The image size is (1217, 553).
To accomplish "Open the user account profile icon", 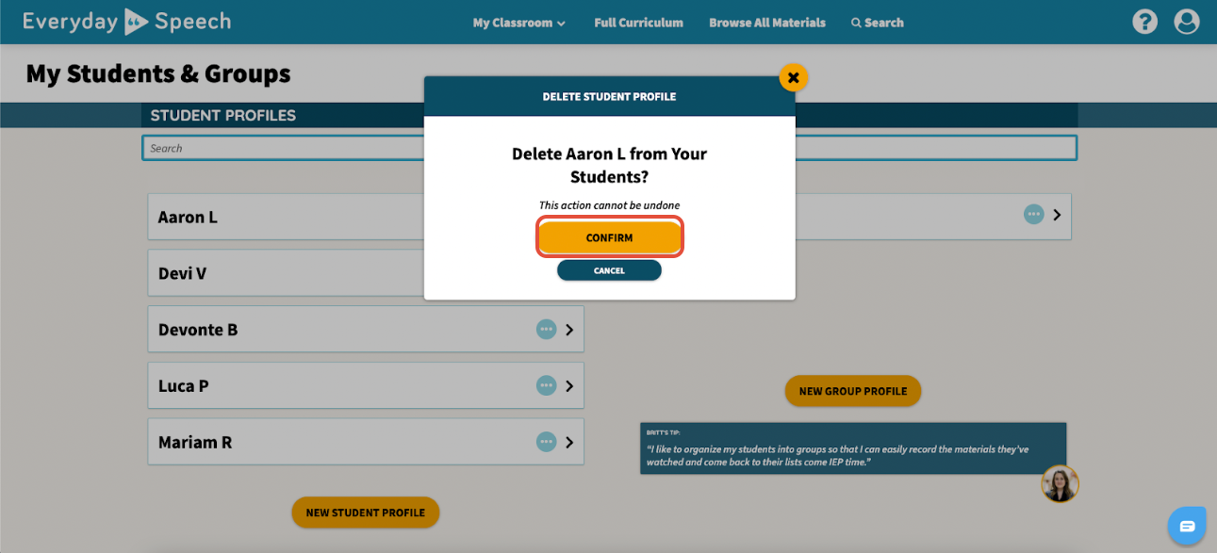I will pos(1186,22).
